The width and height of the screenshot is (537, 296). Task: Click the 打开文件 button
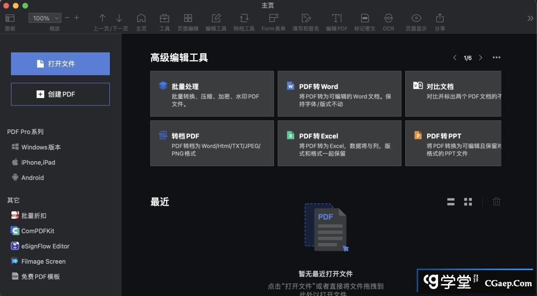pyautogui.click(x=60, y=64)
